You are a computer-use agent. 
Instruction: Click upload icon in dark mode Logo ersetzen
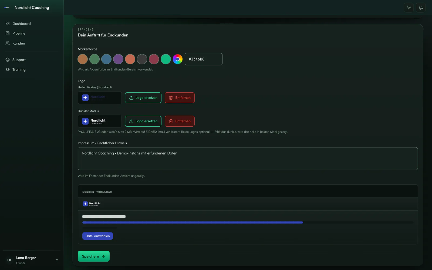click(131, 121)
